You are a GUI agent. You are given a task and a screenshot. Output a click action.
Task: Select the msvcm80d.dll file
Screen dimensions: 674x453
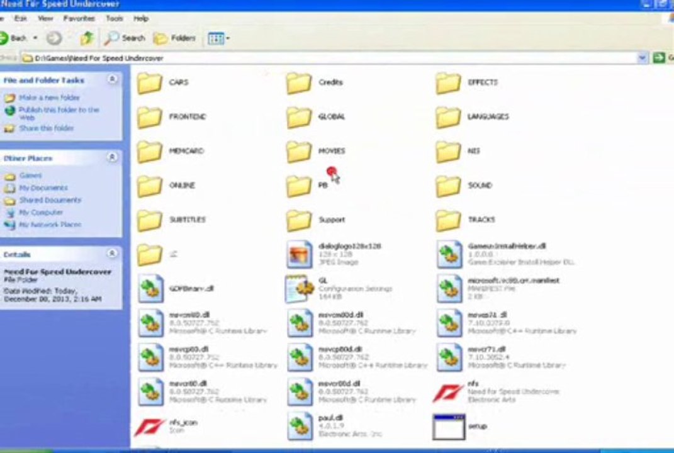pyautogui.click(x=352, y=323)
